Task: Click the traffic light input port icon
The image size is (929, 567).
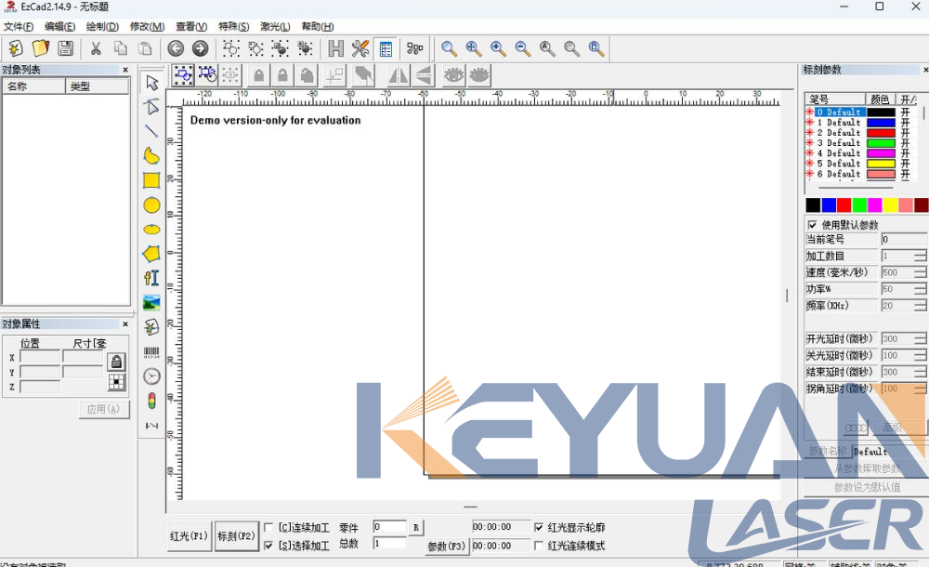Action: [151, 401]
